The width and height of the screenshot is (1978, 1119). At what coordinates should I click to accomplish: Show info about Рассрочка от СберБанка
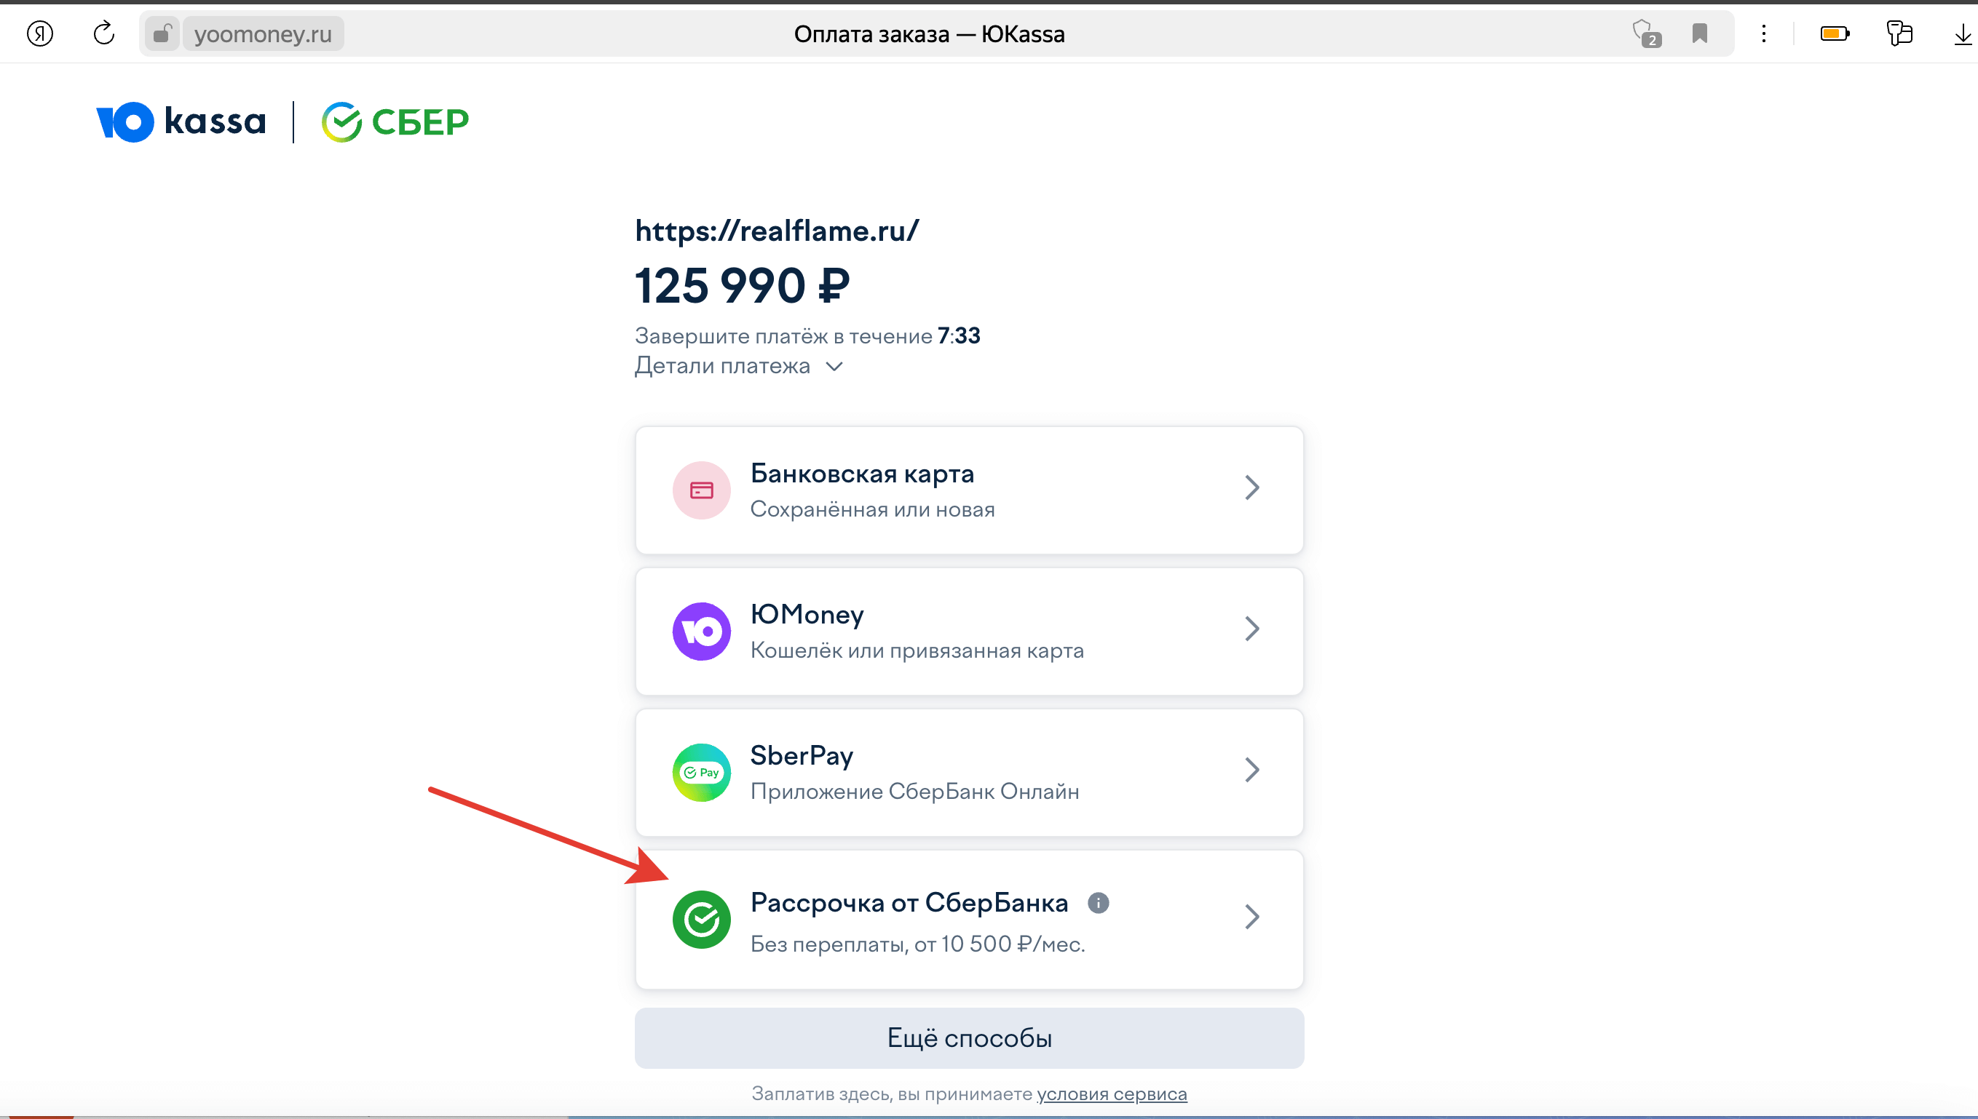pyautogui.click(x=1099, y=903)
